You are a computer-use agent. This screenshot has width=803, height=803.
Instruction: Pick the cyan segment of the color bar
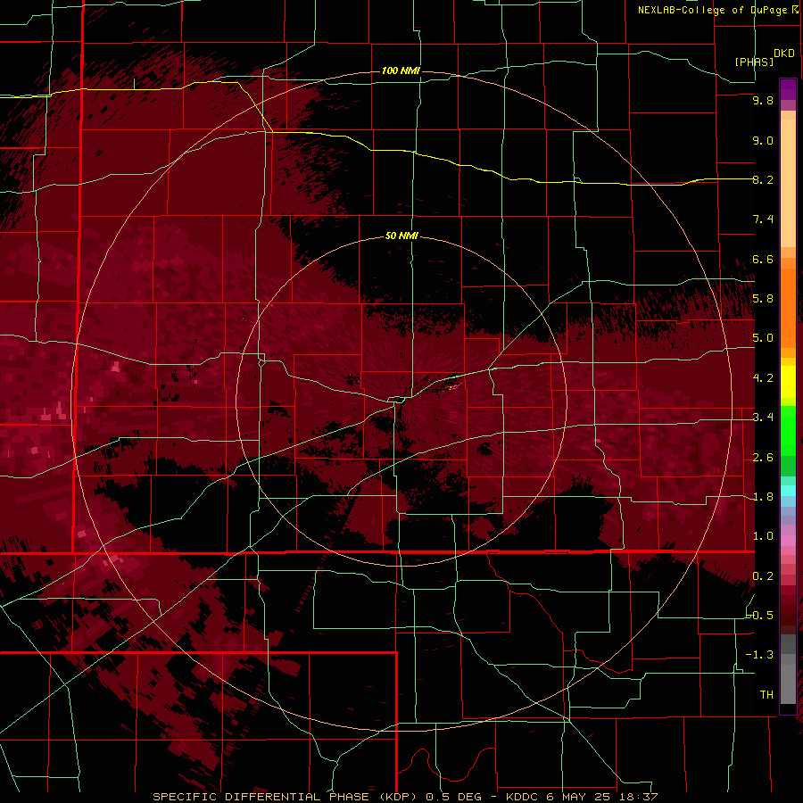tap(788, 491)
